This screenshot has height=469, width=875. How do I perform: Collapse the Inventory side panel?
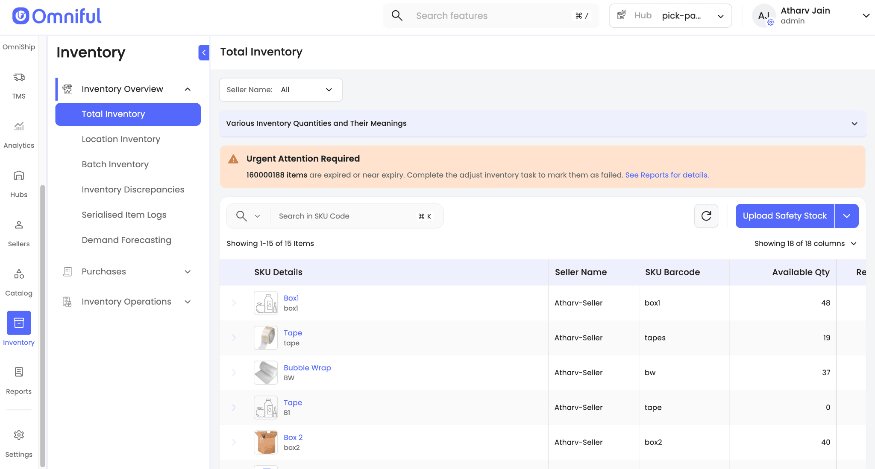(204, 52)
